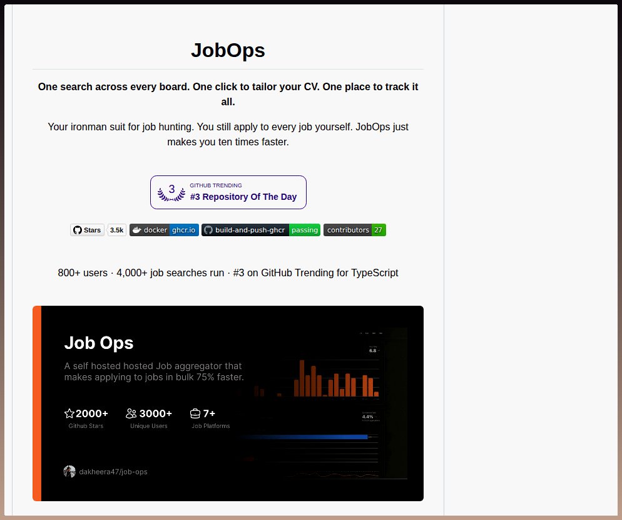
Task: Click the 'Github Stars' label
Action: coord(86,426)
